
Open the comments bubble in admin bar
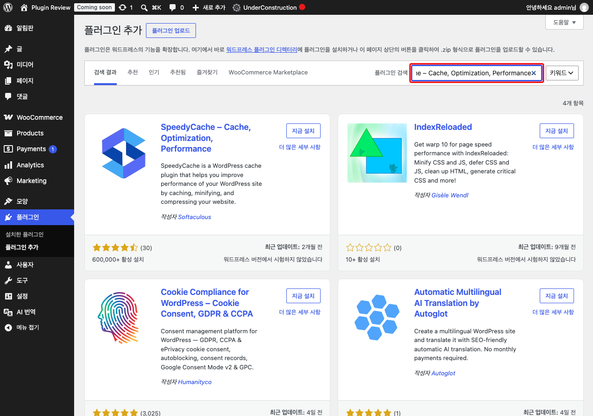(x=173, y=8)
